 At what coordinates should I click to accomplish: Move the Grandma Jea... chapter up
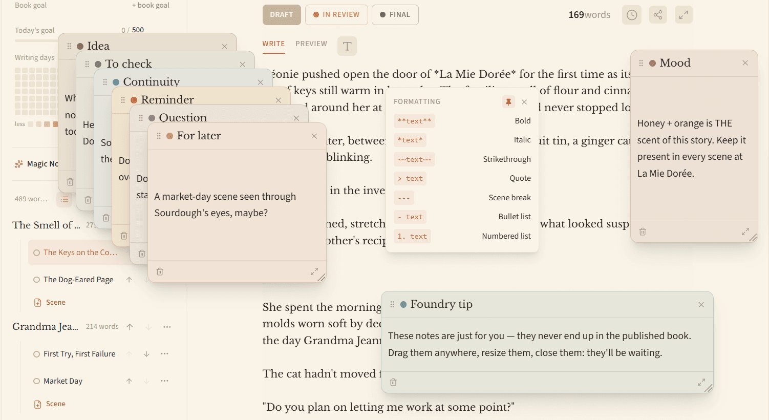(x=130, y=327)
